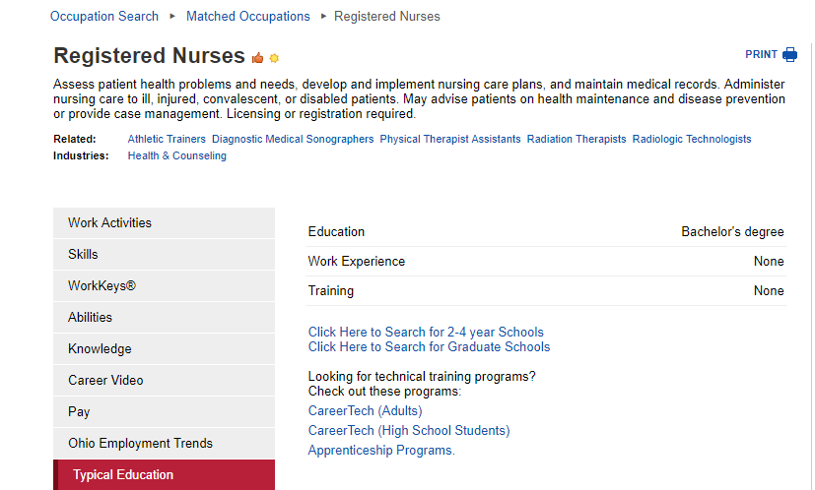Viewport: 815px width, 490px height.
Task: Select the WorkKeys® sidebar tab
Action: [164, 286]
